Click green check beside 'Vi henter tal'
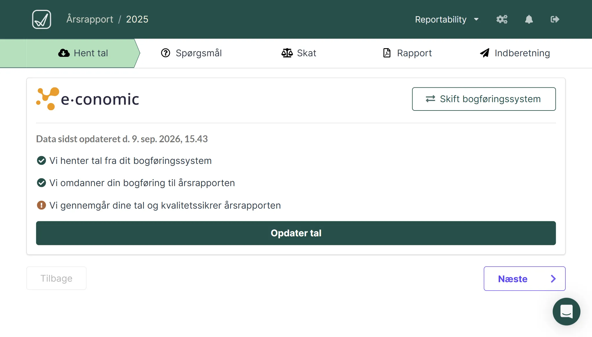This screenshot has height=337, width=592. tap(41, 160)
